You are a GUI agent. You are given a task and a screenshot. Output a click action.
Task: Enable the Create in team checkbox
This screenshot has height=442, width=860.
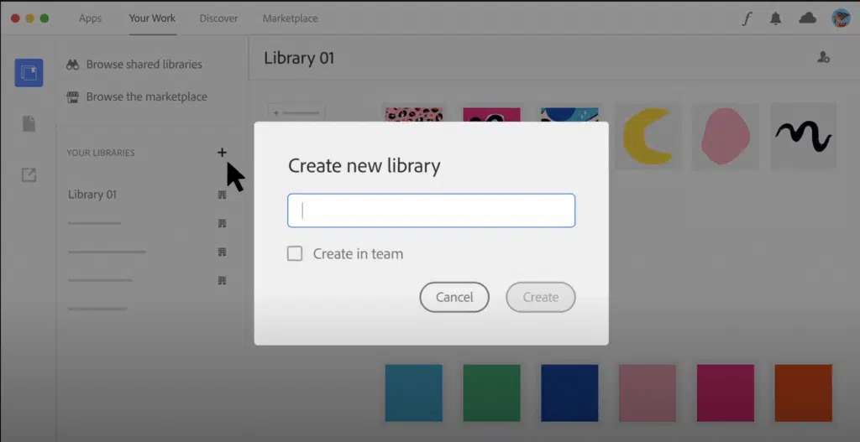point(295,253)
